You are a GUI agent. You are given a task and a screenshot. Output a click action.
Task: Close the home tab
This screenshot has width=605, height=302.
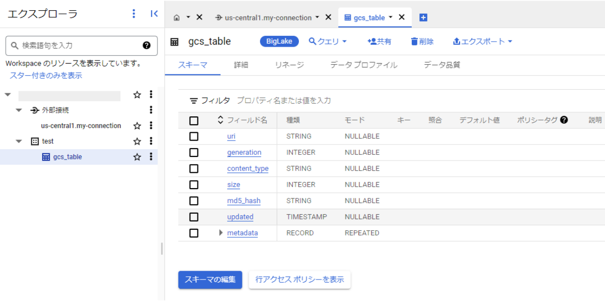tap(199, 17)
